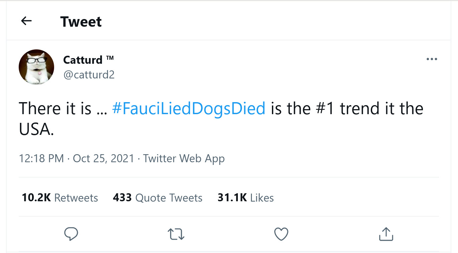Open the #FauciLiedDogsDied hashtag
This screenshot has height=253, width=458.
pyautogui.click(x=189, y=109)
